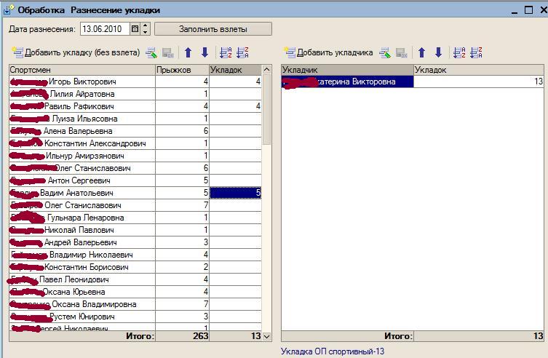548x358 pixels.
Task: Click the Спортсмен column header
Action: (x=82, y=70)
